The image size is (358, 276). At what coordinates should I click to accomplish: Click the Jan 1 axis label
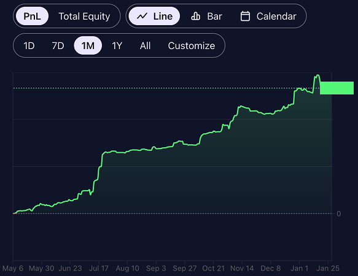click(299, 268)
